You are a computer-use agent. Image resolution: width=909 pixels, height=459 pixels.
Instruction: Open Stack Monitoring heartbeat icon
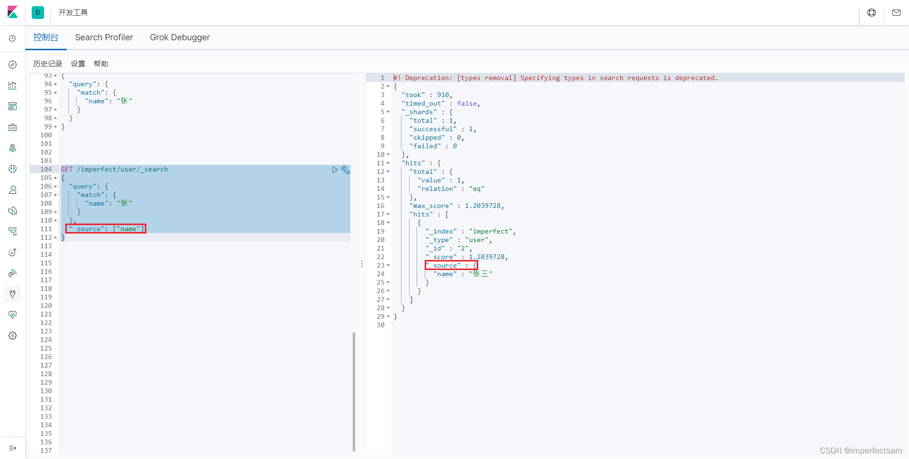click(x=13, y=315)
